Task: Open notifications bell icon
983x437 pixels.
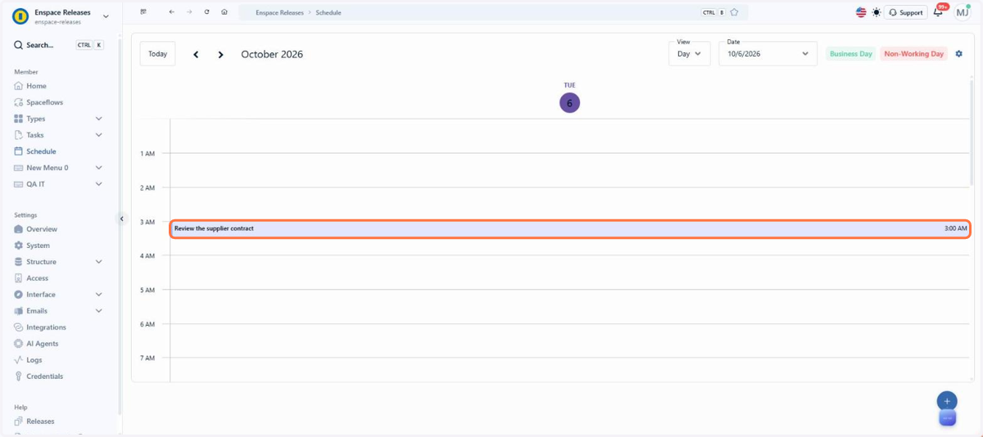Action: (939, 12)
